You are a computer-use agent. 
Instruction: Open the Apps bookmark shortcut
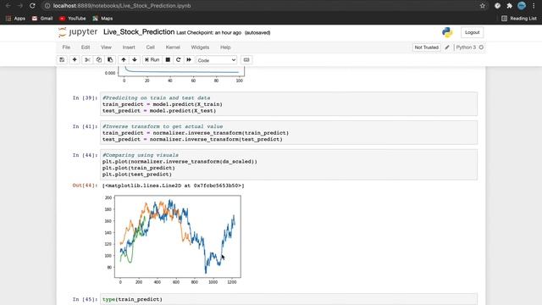click(15, 19)
